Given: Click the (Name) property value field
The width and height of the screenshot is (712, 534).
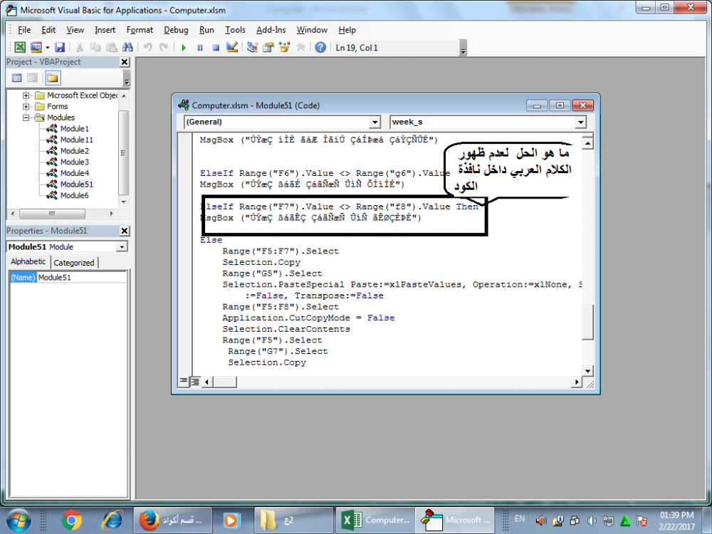Looking at the screenshot, I should click(82, 278).
